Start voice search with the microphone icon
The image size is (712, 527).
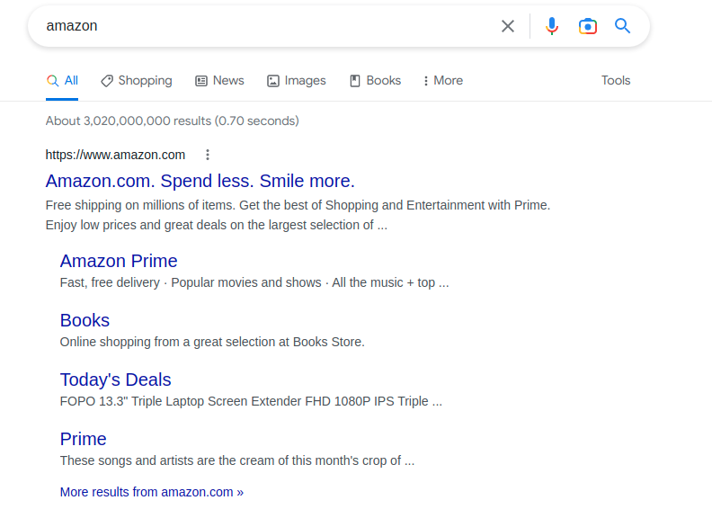552,26
